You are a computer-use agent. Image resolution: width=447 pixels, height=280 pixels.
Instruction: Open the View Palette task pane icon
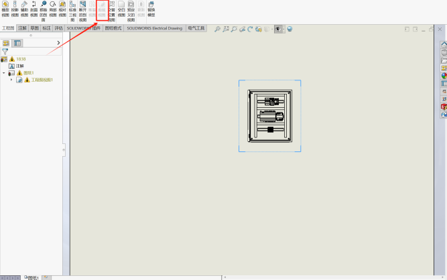[444, 68]
